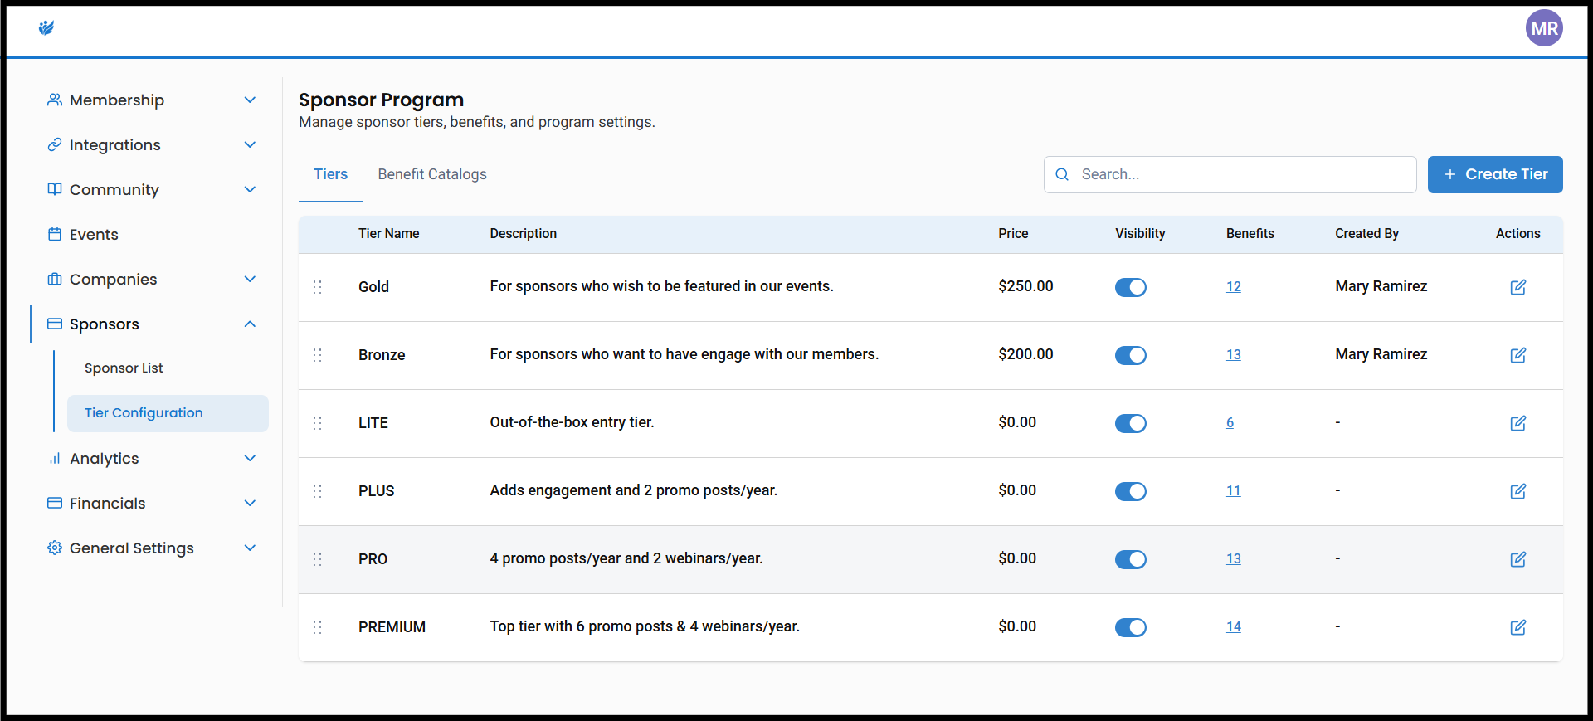
Task: Click the Events calendar icon in sidebar
Action: click(x=55, y=235)
